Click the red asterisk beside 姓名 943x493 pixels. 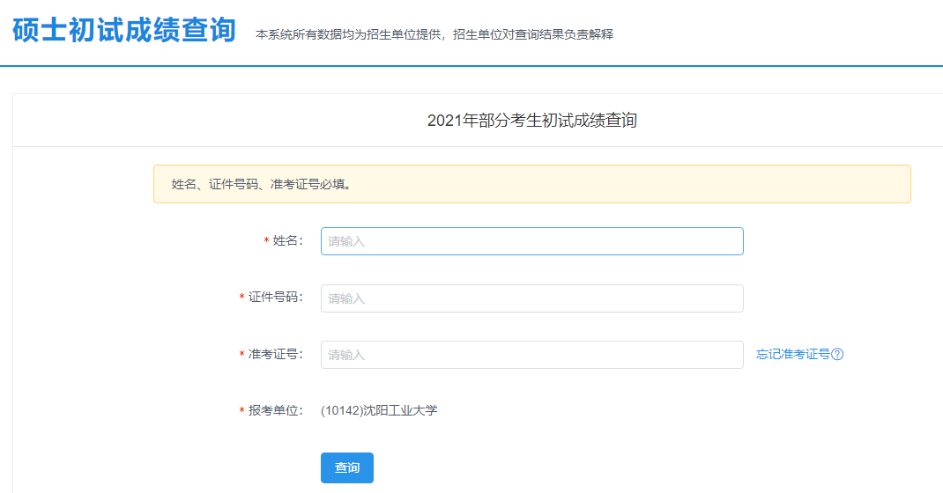267,242
